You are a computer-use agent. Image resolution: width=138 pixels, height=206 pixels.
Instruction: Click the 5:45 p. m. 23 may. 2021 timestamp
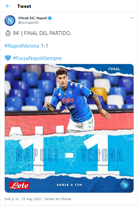(x=23, y=199)
